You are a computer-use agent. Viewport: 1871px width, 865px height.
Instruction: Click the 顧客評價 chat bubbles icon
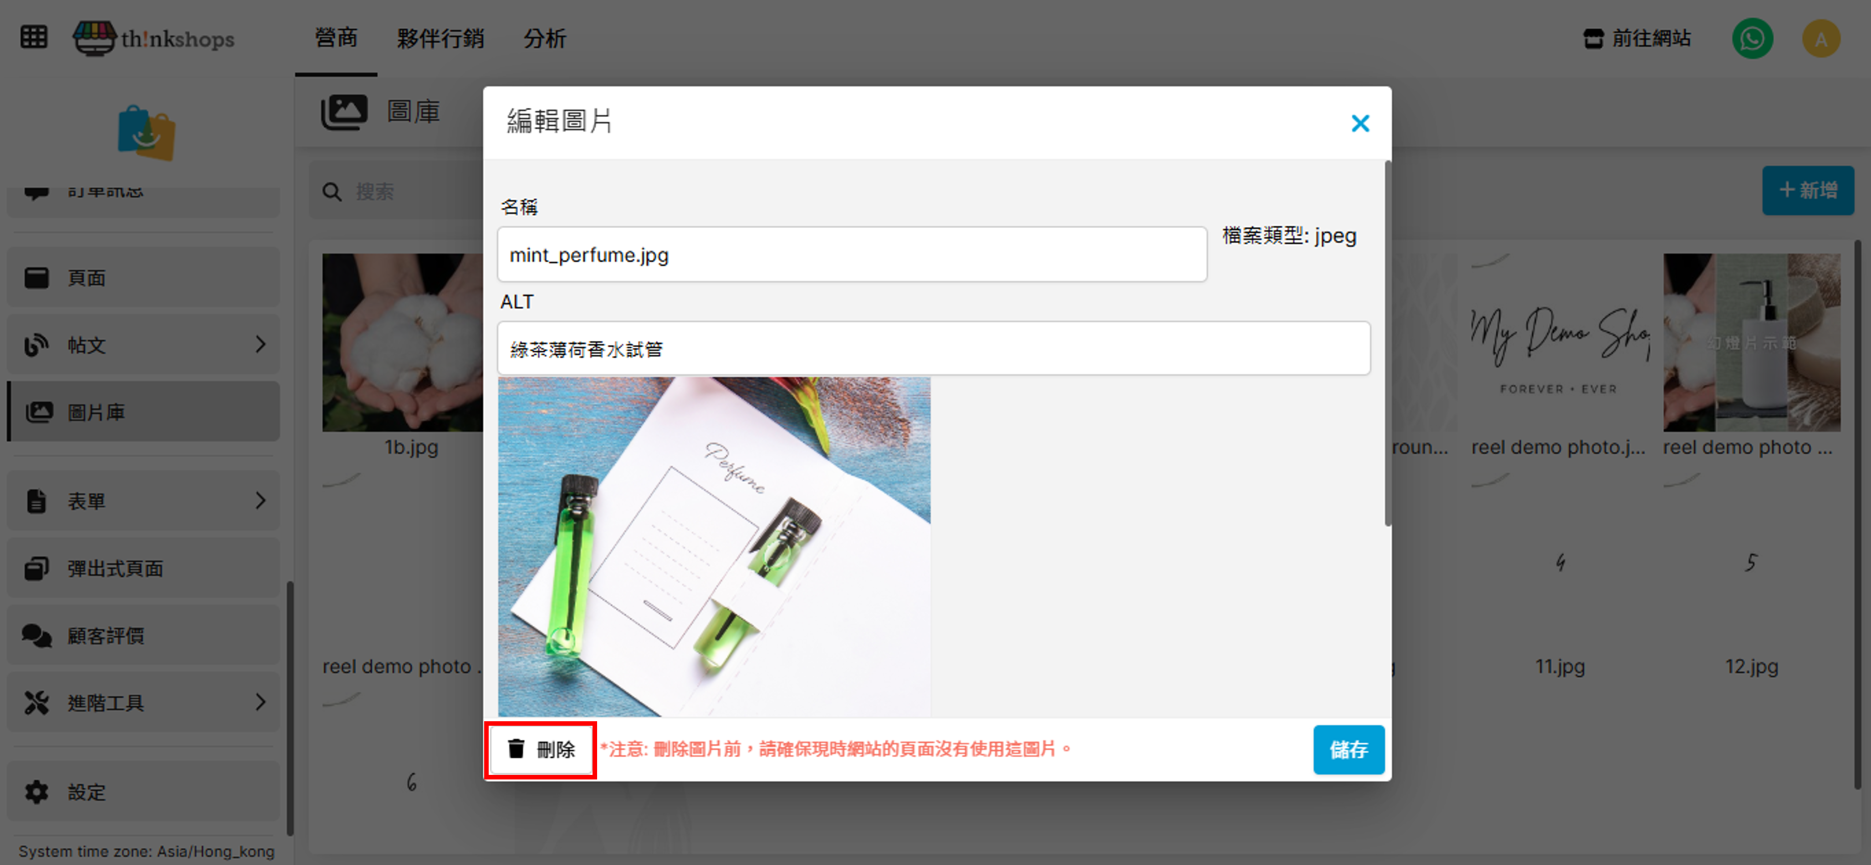click(x=36, y=636)
